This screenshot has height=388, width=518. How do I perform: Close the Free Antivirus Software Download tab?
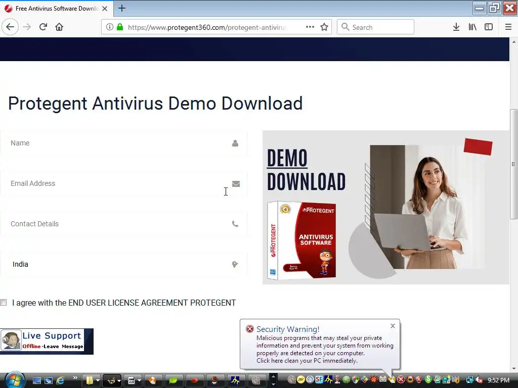pyautogui.click(x=105, y=9)
